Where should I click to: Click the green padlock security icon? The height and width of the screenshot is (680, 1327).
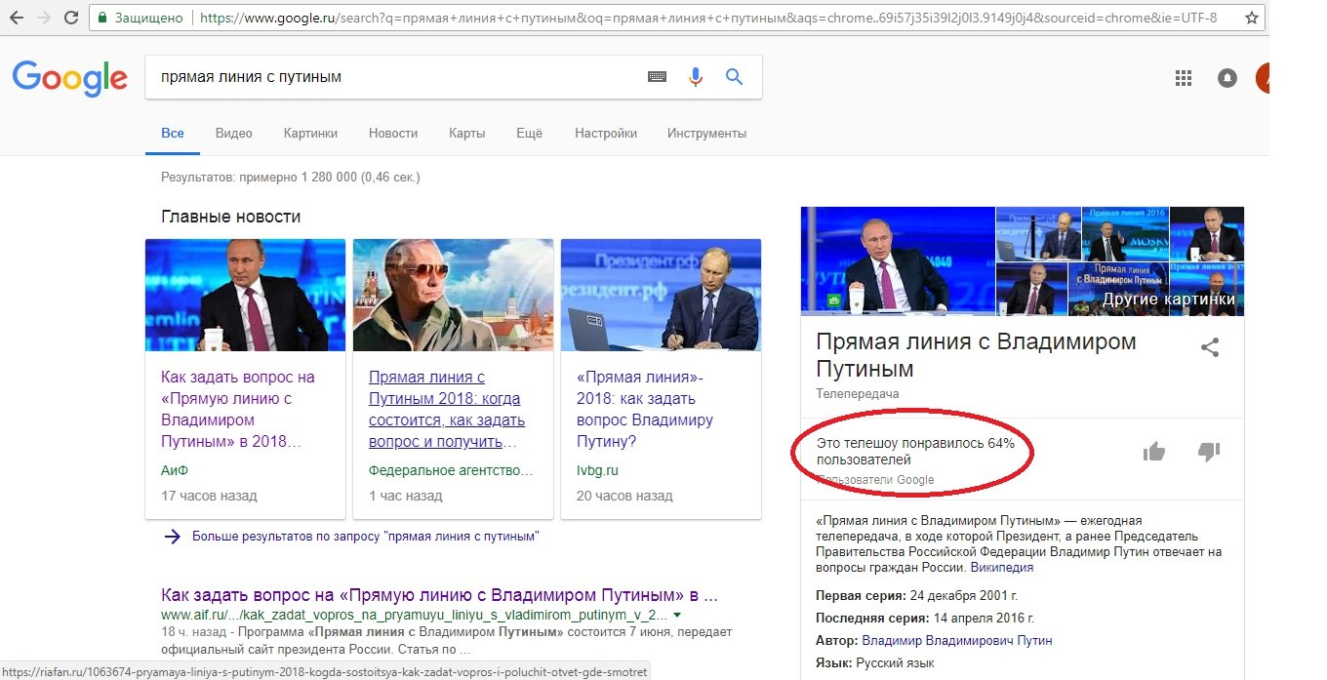(102, 18)
